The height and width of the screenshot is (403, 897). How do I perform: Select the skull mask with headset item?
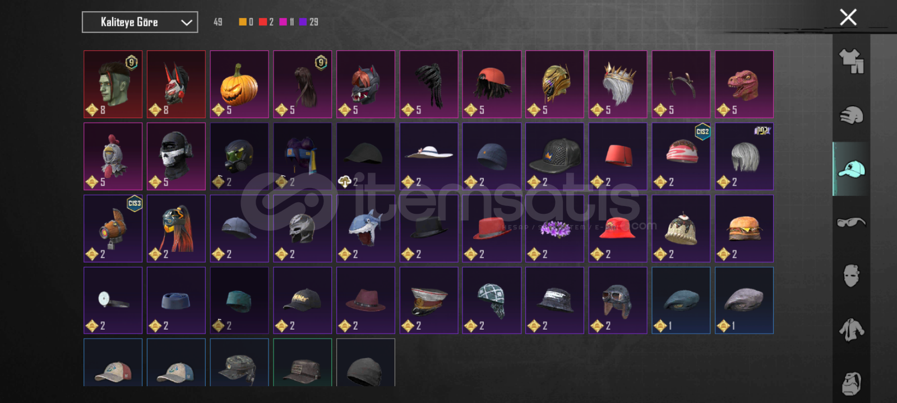point(176,156)
